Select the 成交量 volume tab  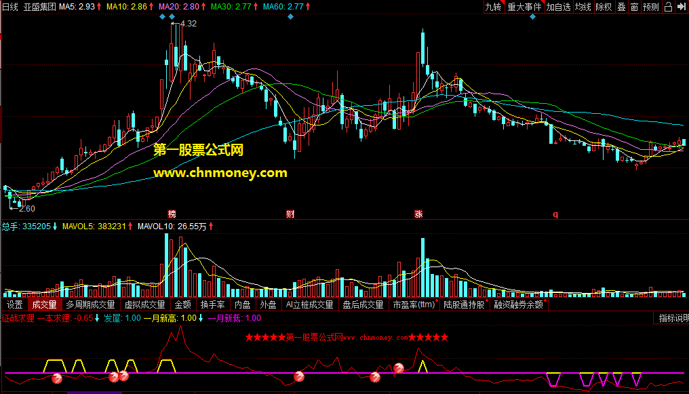44,304
